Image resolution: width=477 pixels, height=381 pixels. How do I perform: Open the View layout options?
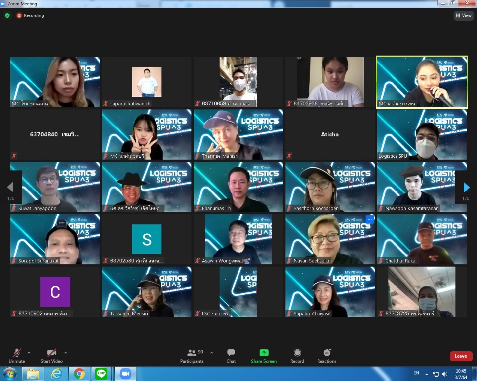click(464, 15)
